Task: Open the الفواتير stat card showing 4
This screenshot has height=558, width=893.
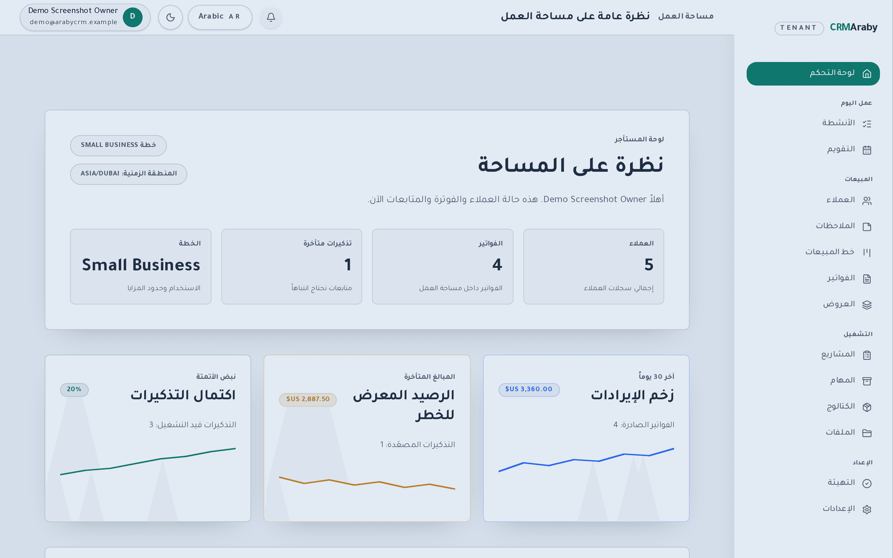Action: coord(442,267)
